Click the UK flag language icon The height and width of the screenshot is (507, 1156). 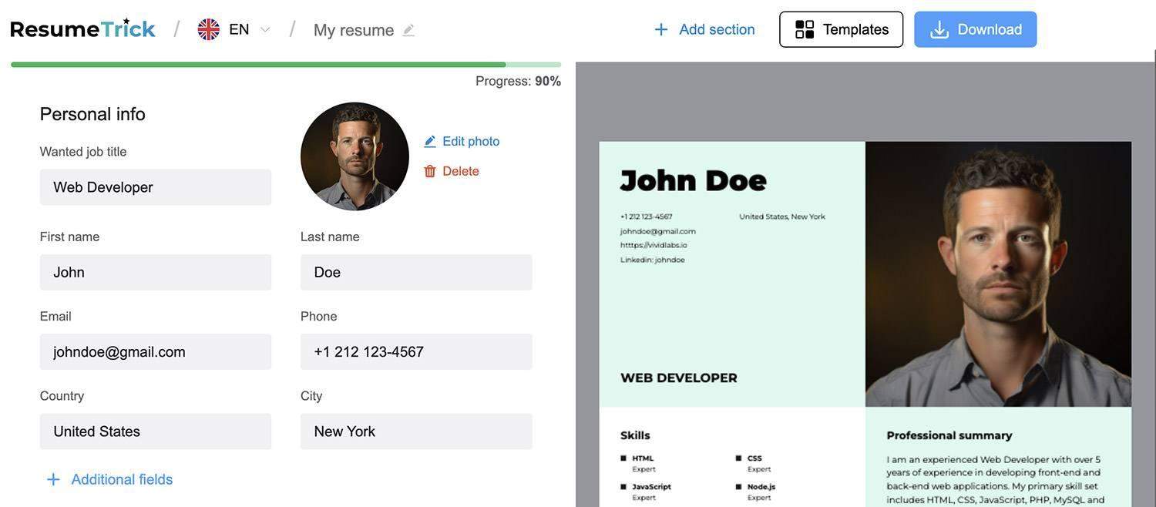click(208, 29)
